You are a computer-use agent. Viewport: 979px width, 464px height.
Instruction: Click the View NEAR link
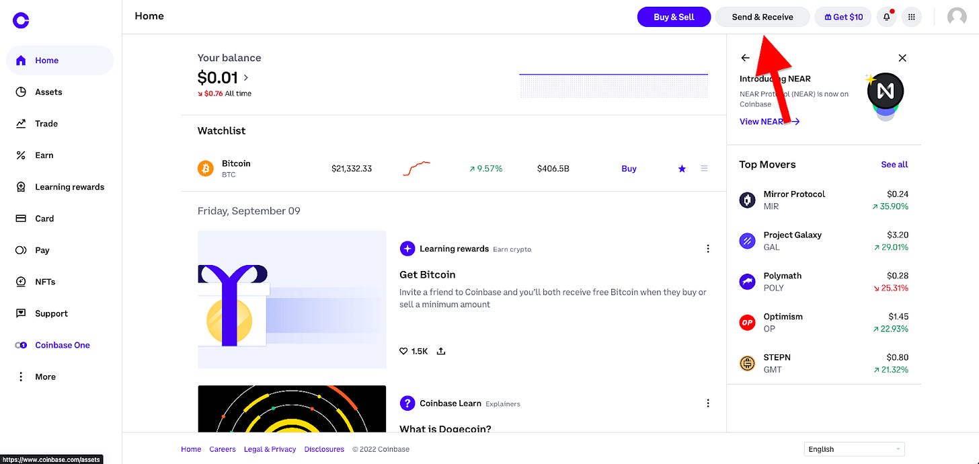pos(769,122)
